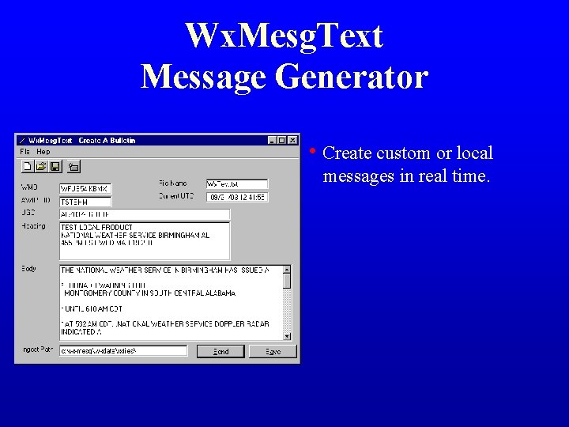Click the Ingest Path input field
The height and width of the screenshot is (427, 569).
123,351
